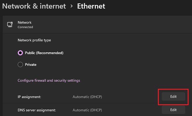Collapse the Network Connected header card

pyautogui.click(x=97, y=24)
